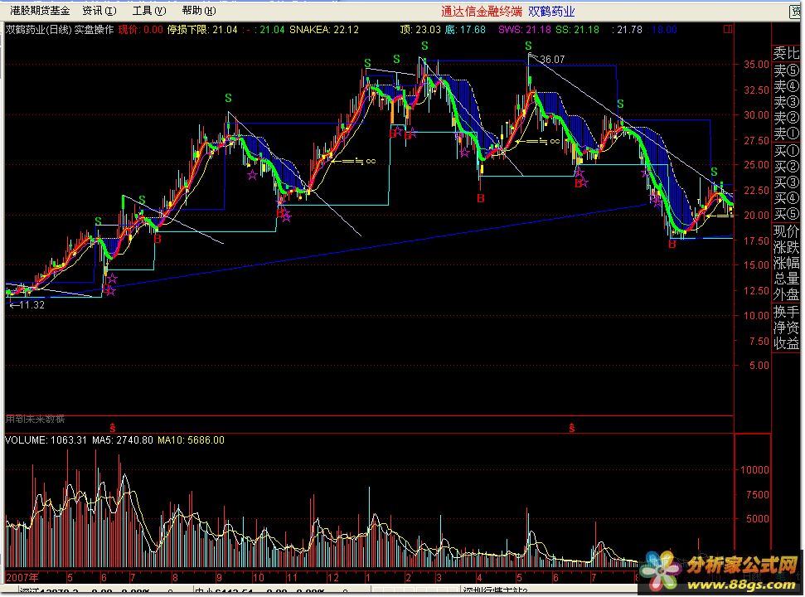Open the 工具(V) menu
805x597 pixels.
click(149, 10)
